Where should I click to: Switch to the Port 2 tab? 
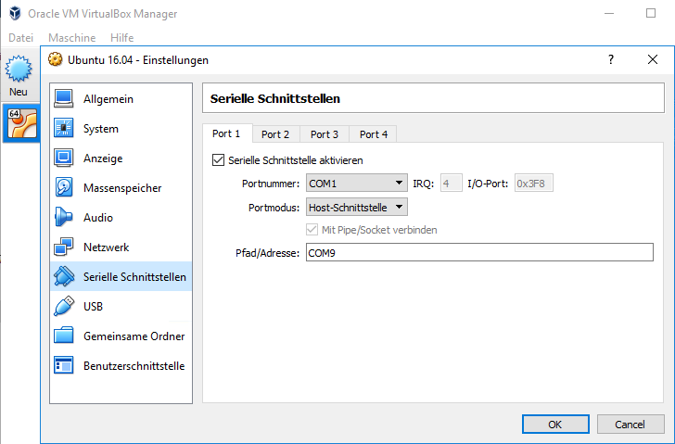(275, 134)
